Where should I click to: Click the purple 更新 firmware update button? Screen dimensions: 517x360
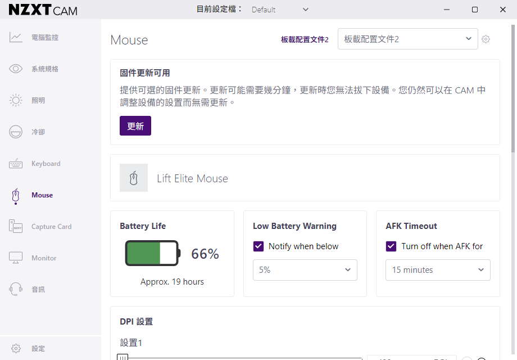pos(135,126)
